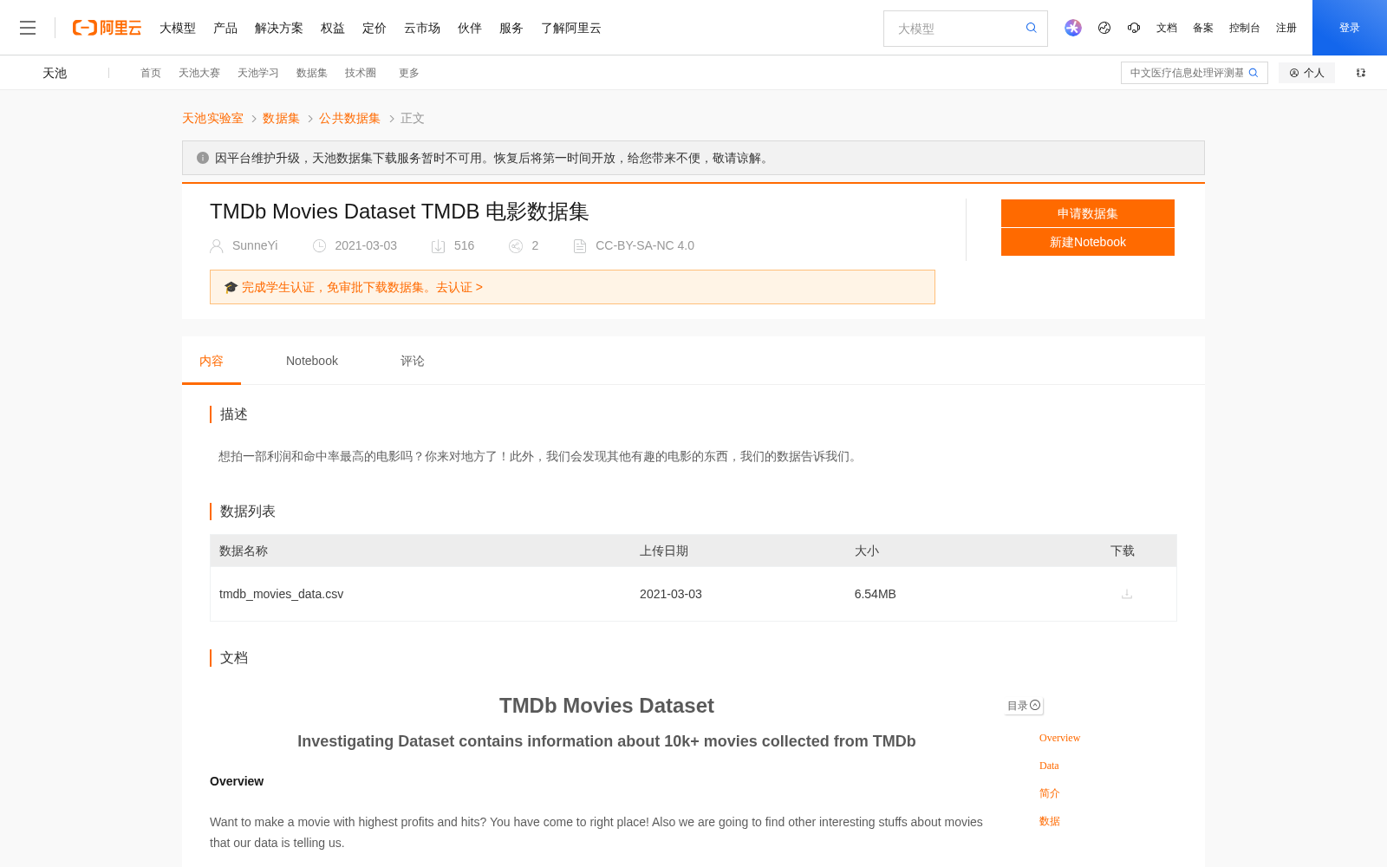Click the 新建Notebook button

tap(1088, 242)
